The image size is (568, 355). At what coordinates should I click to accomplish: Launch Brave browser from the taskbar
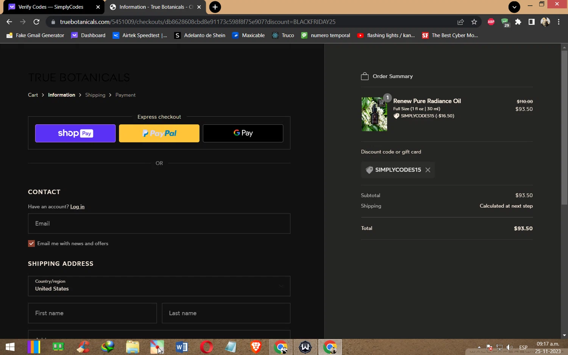coord(256,347)
